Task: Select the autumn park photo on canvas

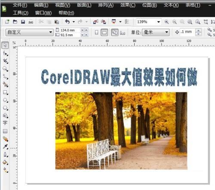Action: pyautogui.click(x=121, y=131)
